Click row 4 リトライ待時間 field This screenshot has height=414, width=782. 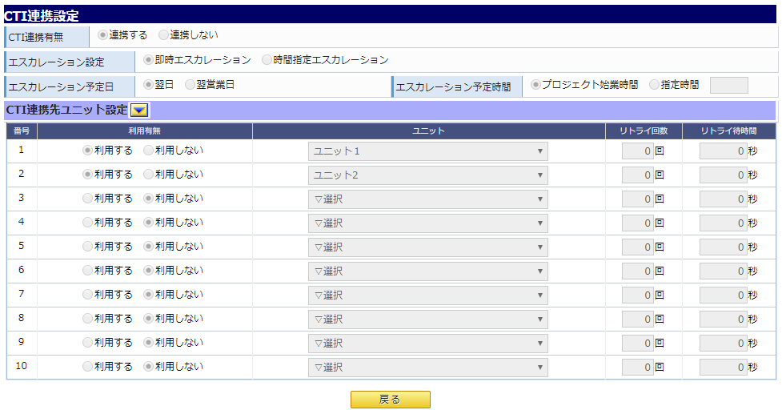pos(723,223)
